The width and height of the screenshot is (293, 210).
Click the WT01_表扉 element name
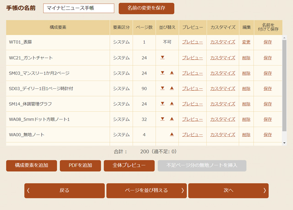20,42
